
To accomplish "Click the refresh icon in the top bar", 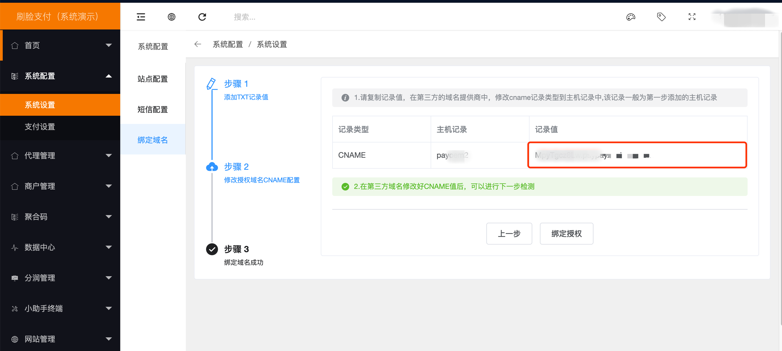I will (202, 17).
